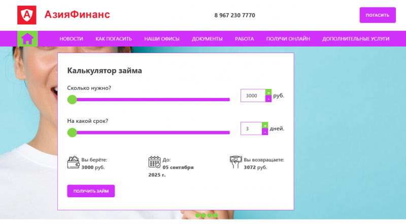
Task: Click the loan amount field showing 3000
Action: tap(253, 96)
